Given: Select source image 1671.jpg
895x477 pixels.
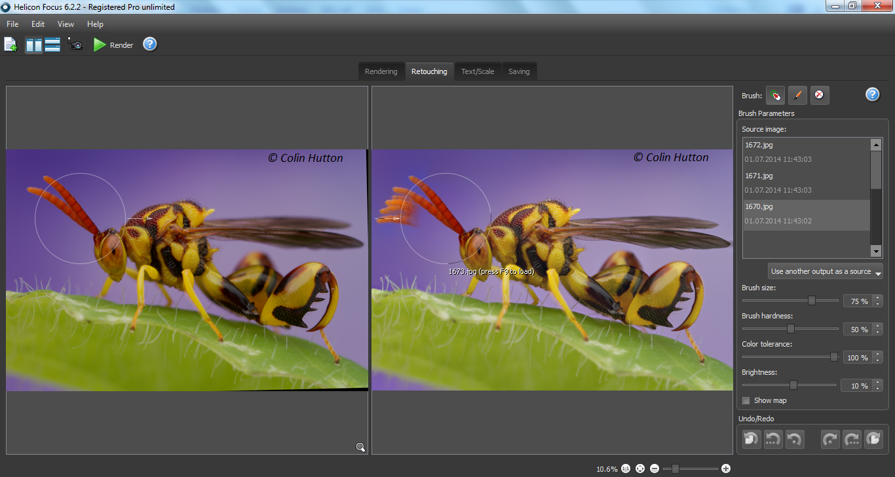Looking at the screenshot, I should [807, 183].
